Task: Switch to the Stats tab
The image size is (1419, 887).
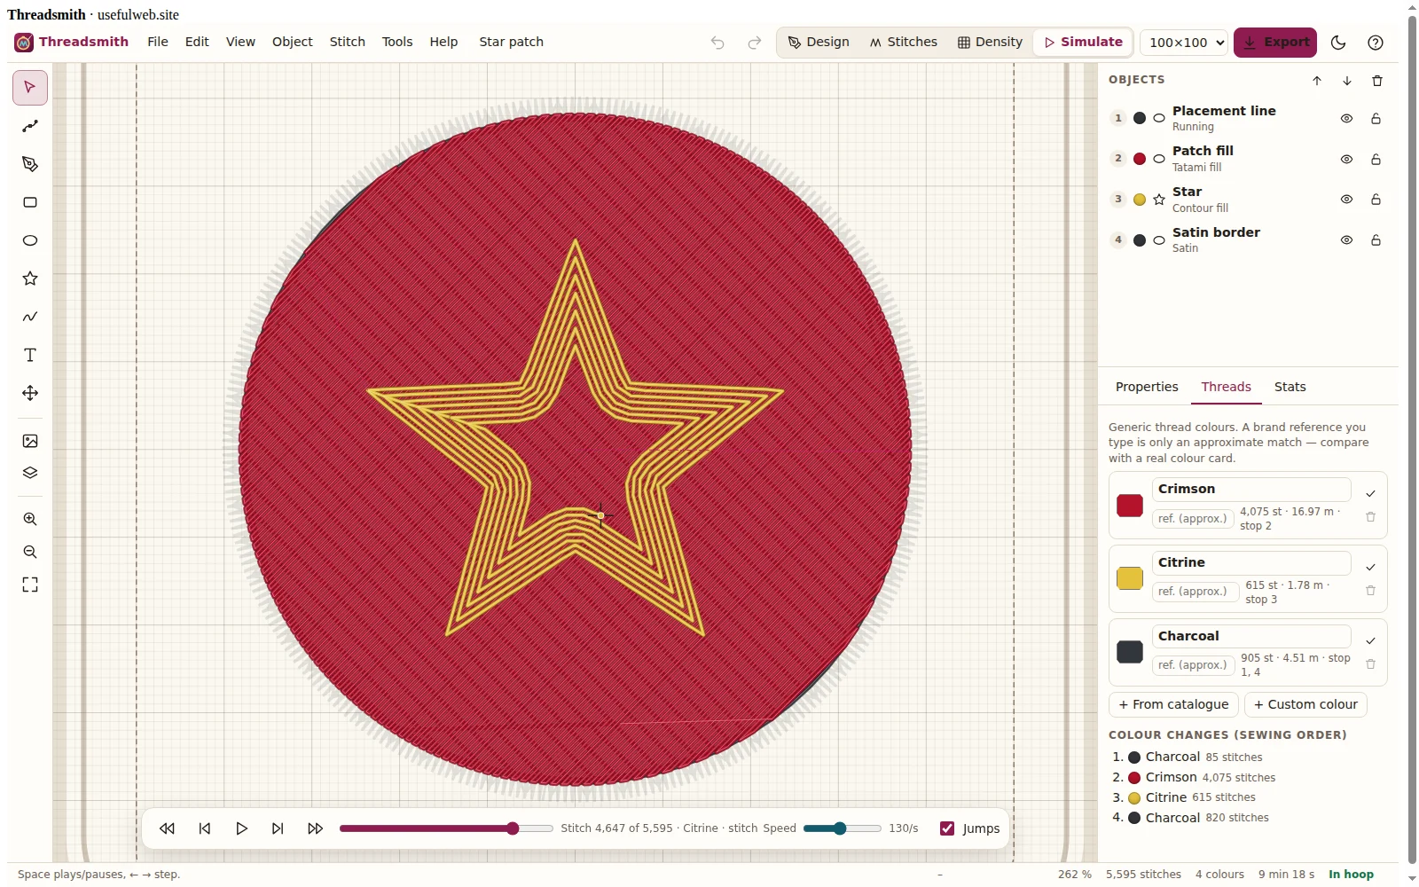Action: point(1290,387)
